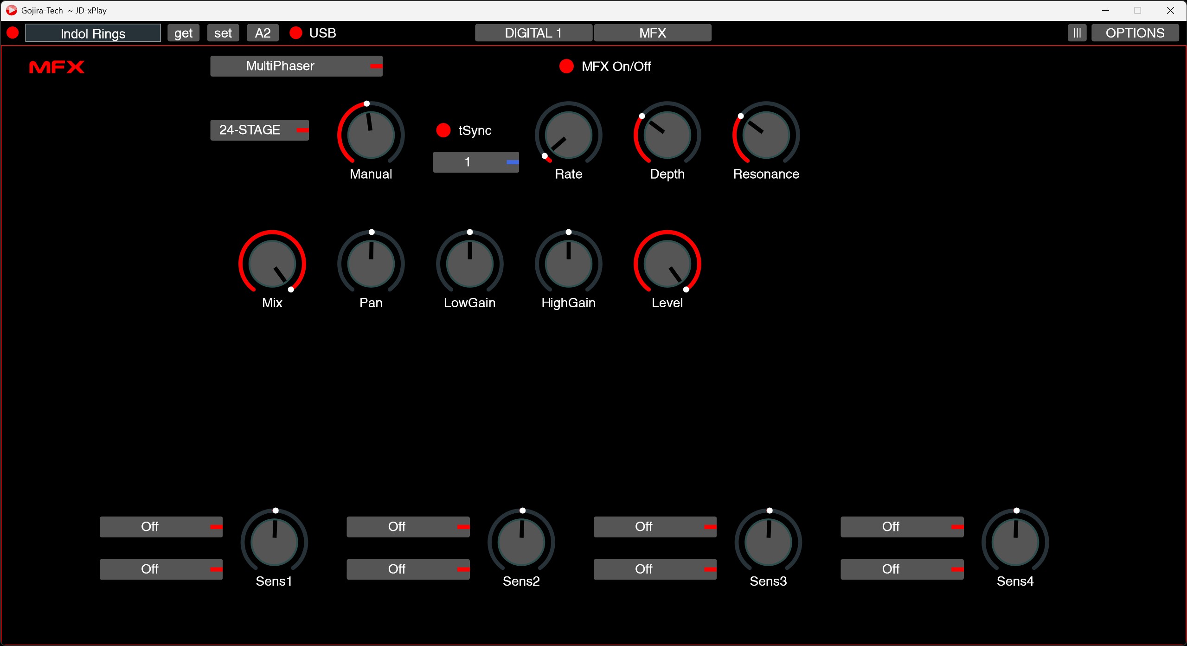The width and height of the screenshot is (1187, 646).
Task: Switch to the MFX tab
Action: (653, 33)
